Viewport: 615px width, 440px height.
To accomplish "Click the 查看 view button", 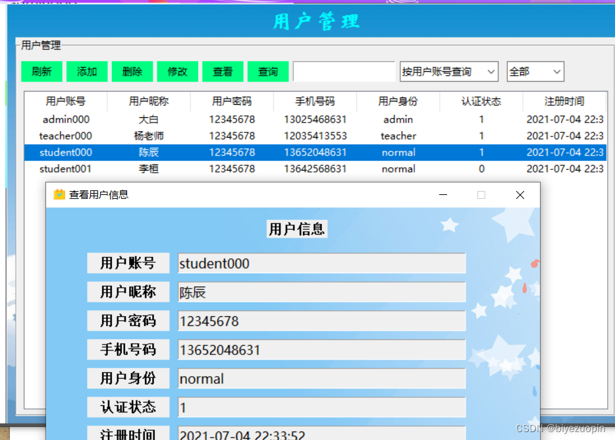I will click(x=223, y=71).
